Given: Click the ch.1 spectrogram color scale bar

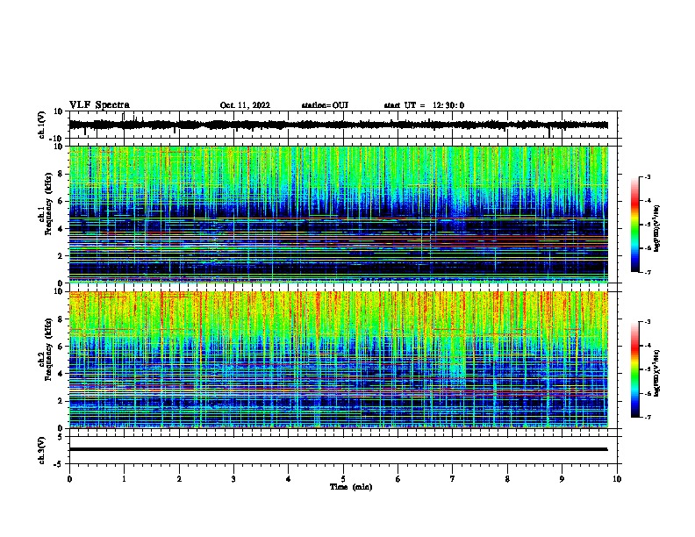Looking at the screenshot, I should (x=634, y=224).
